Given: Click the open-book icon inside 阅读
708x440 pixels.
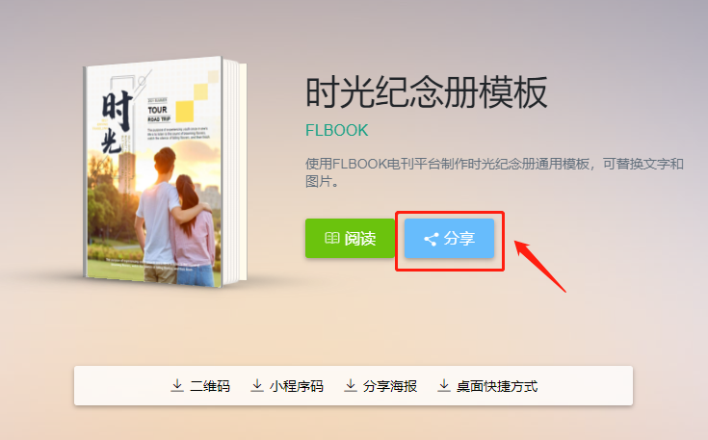Looking at the screenshot, I should click(332, 238).
